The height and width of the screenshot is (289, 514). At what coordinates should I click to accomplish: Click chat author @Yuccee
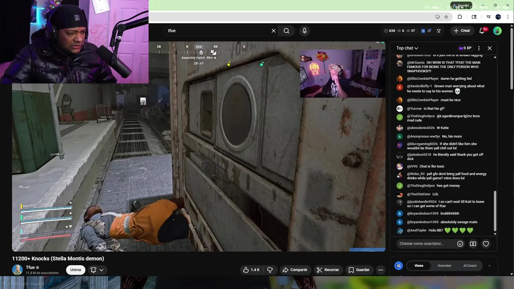coord(414,109)
